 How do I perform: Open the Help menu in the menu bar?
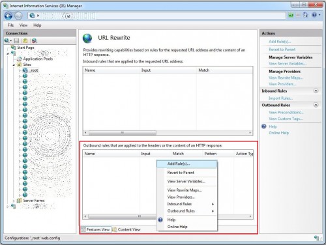tap(37, 25)
